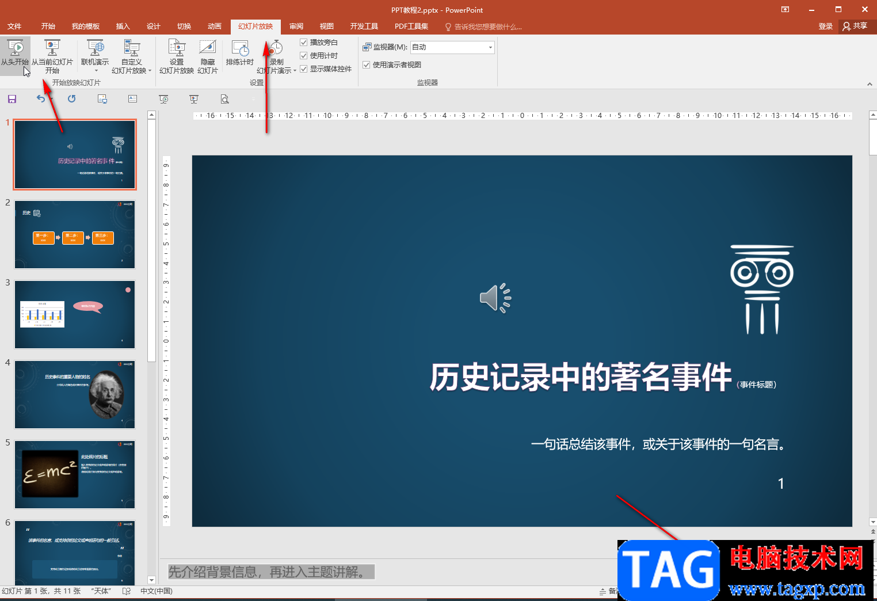
Task: Open 我的模板 tab
Action: (86, 26)
